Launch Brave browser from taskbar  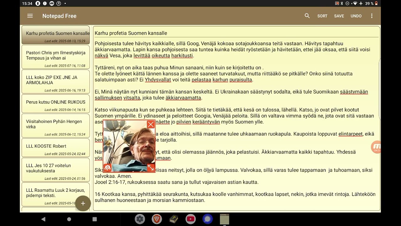pos(157,219)
